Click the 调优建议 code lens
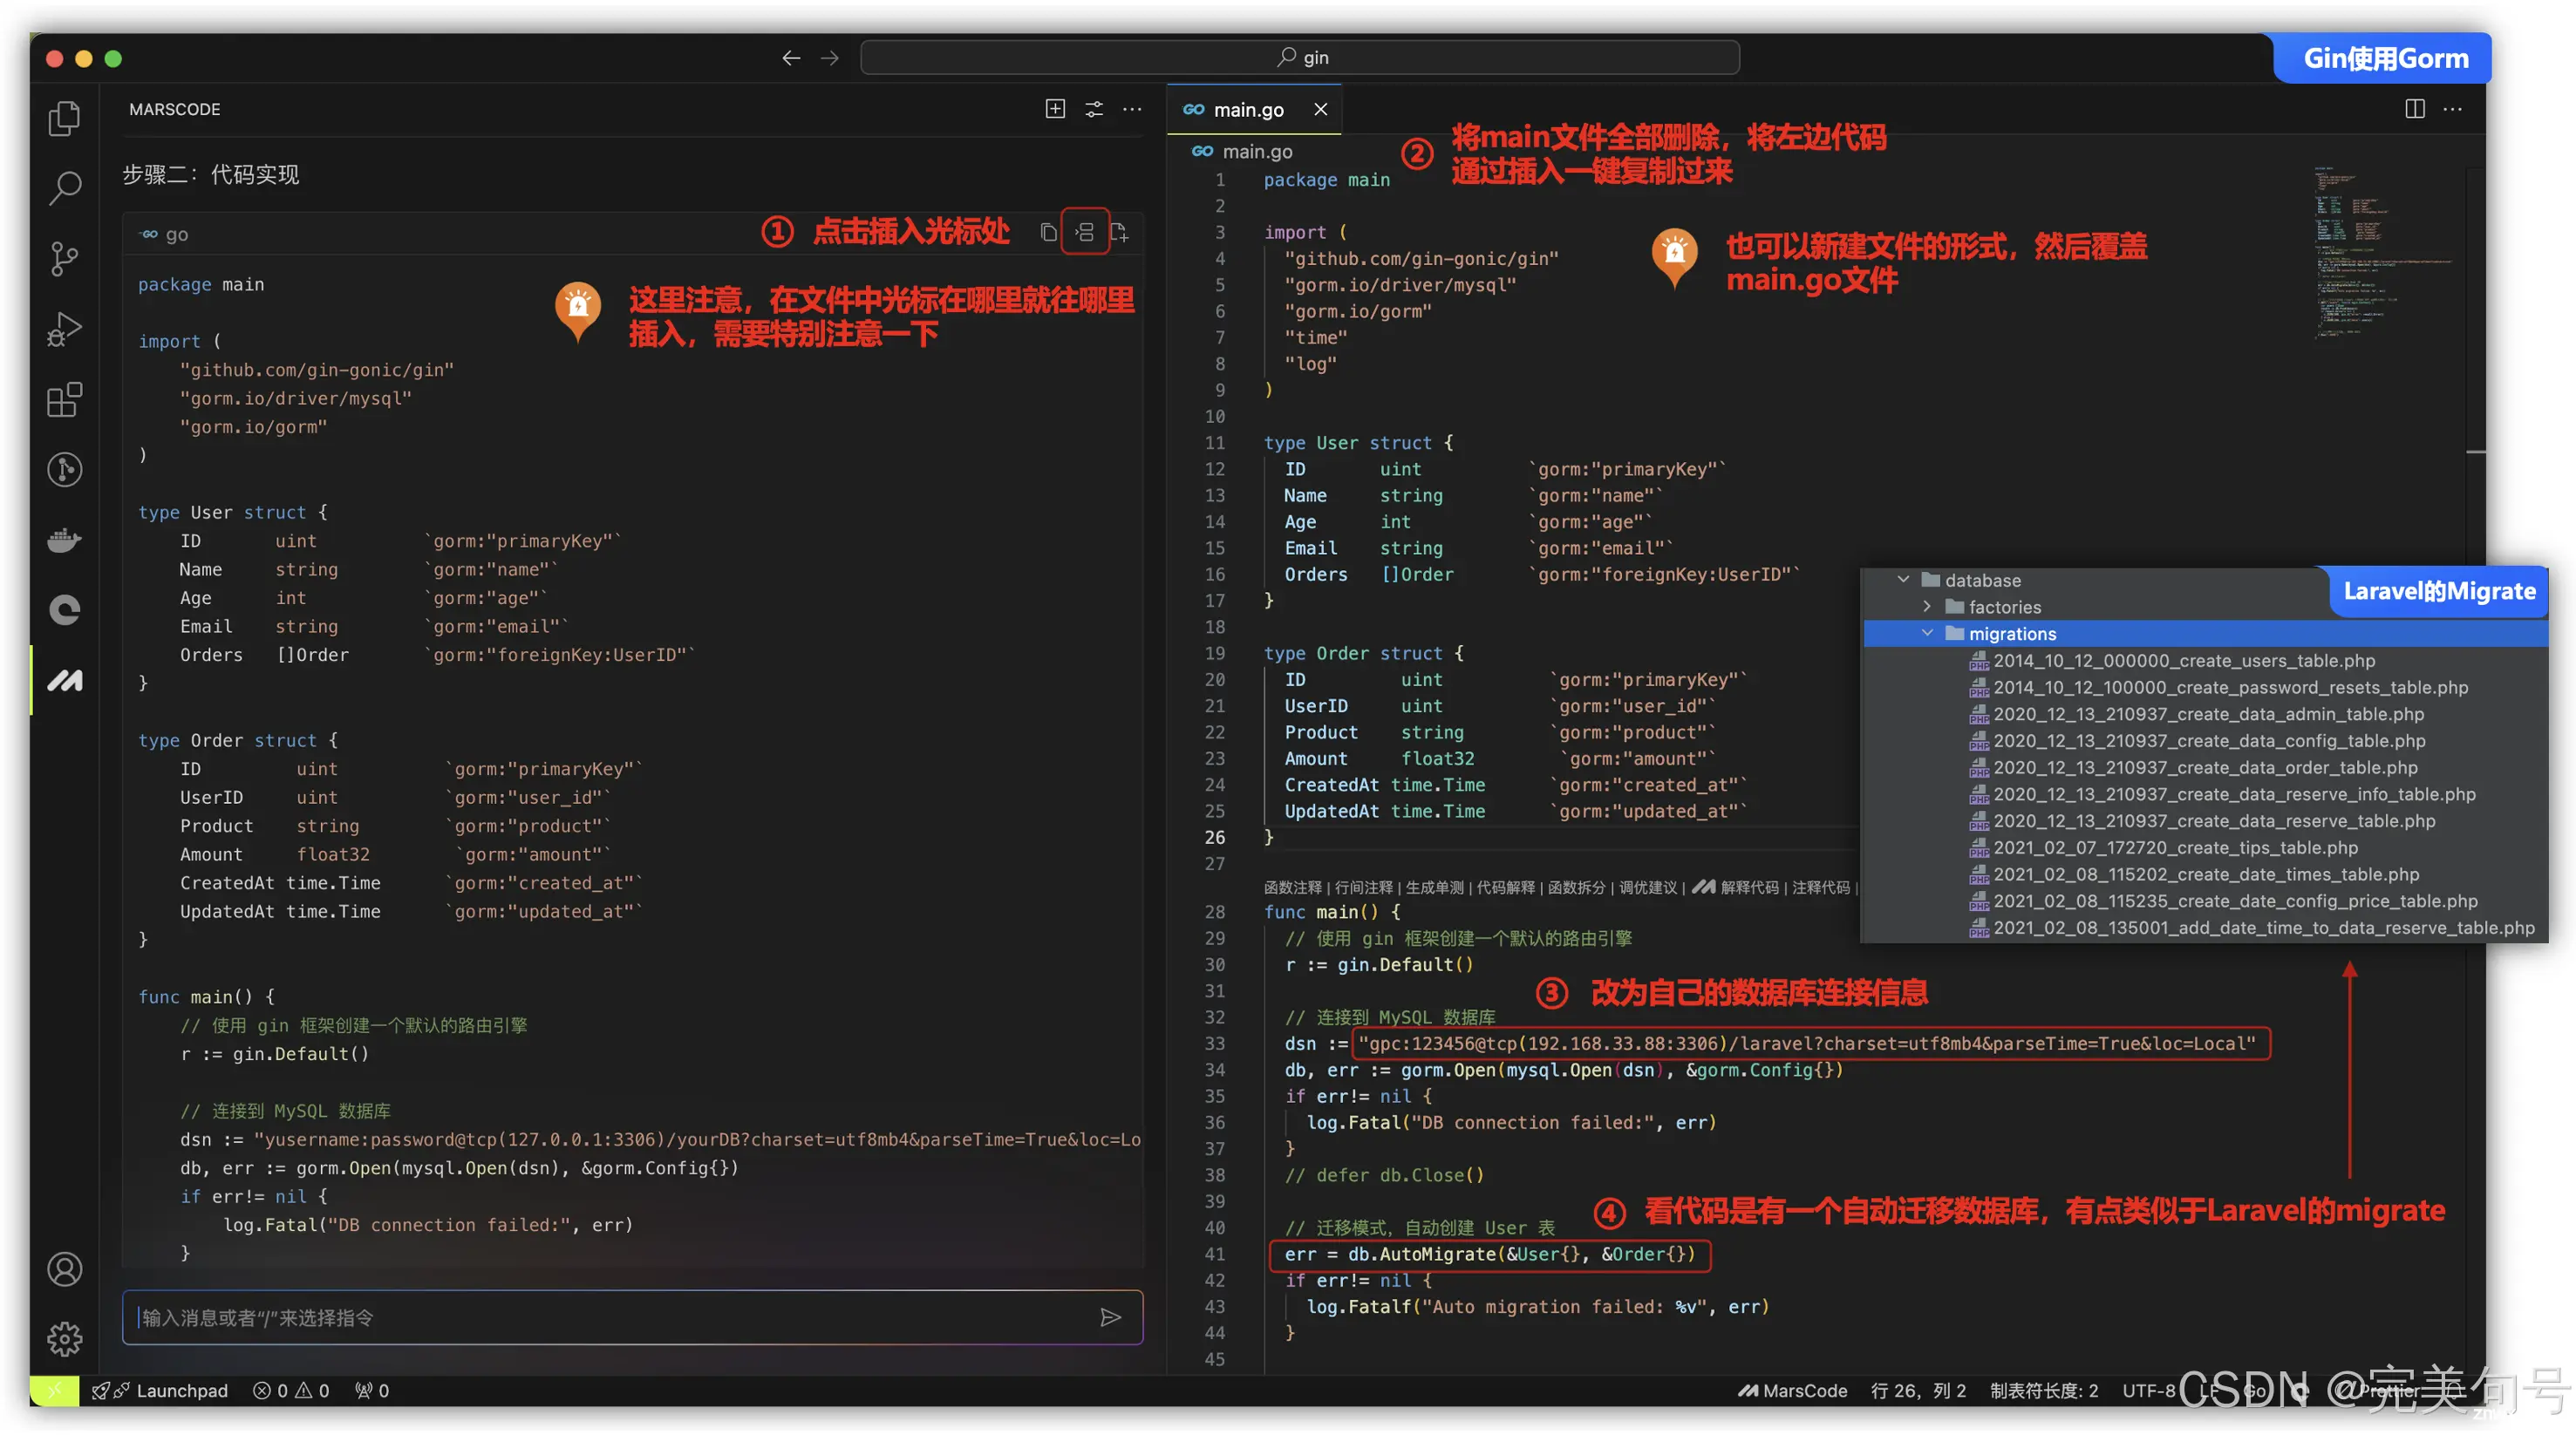Screen dimensions: 2576x1435 click(x=1647, y=887)
